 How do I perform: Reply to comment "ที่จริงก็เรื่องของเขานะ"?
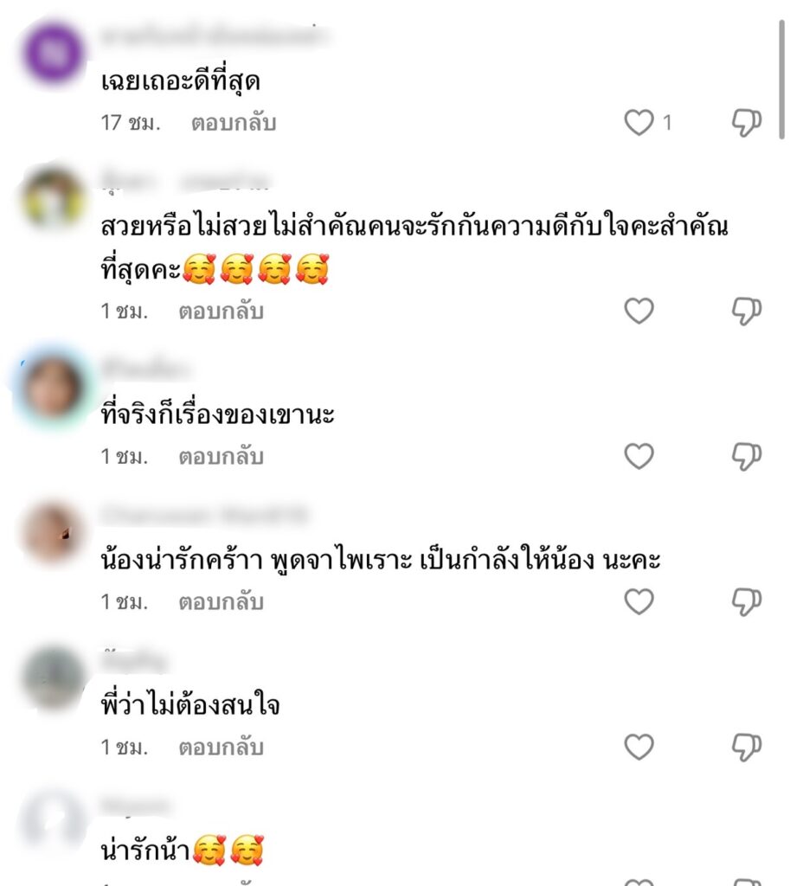221,456
